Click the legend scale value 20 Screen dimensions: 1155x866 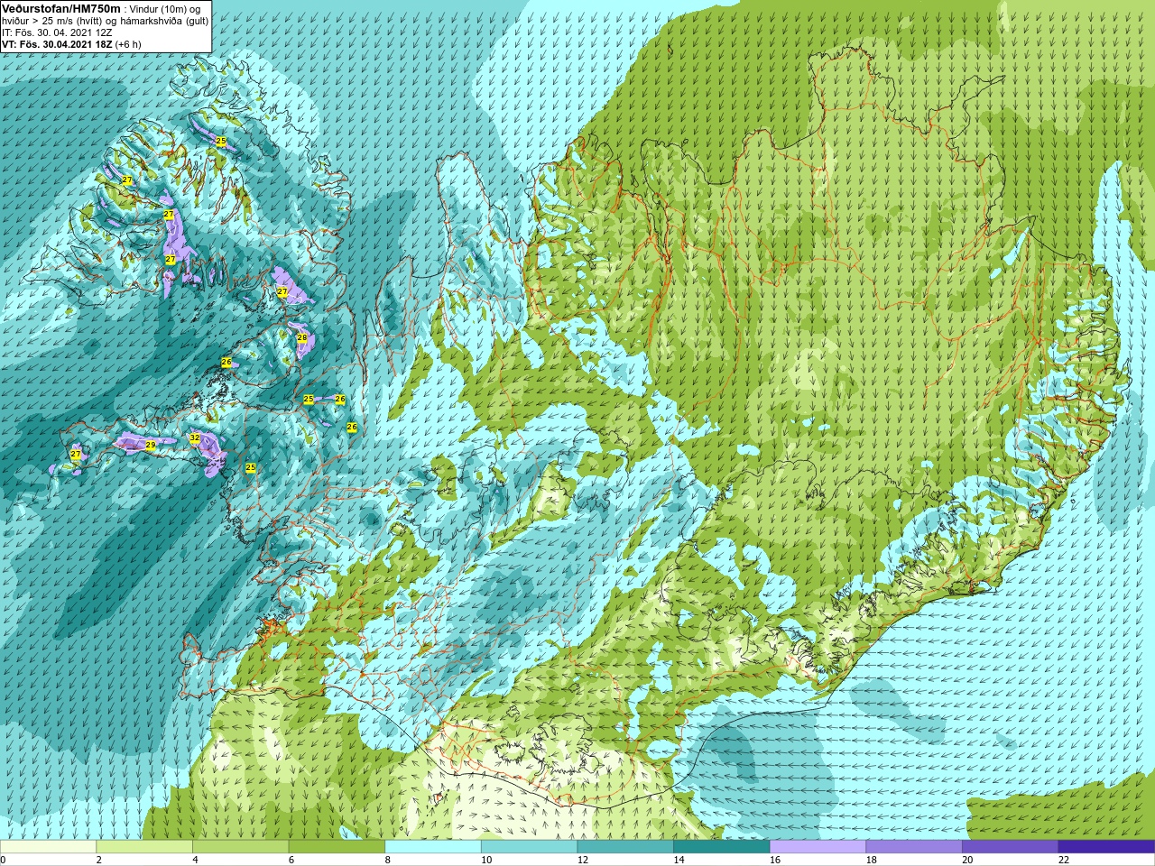click(x=967, y=860)
